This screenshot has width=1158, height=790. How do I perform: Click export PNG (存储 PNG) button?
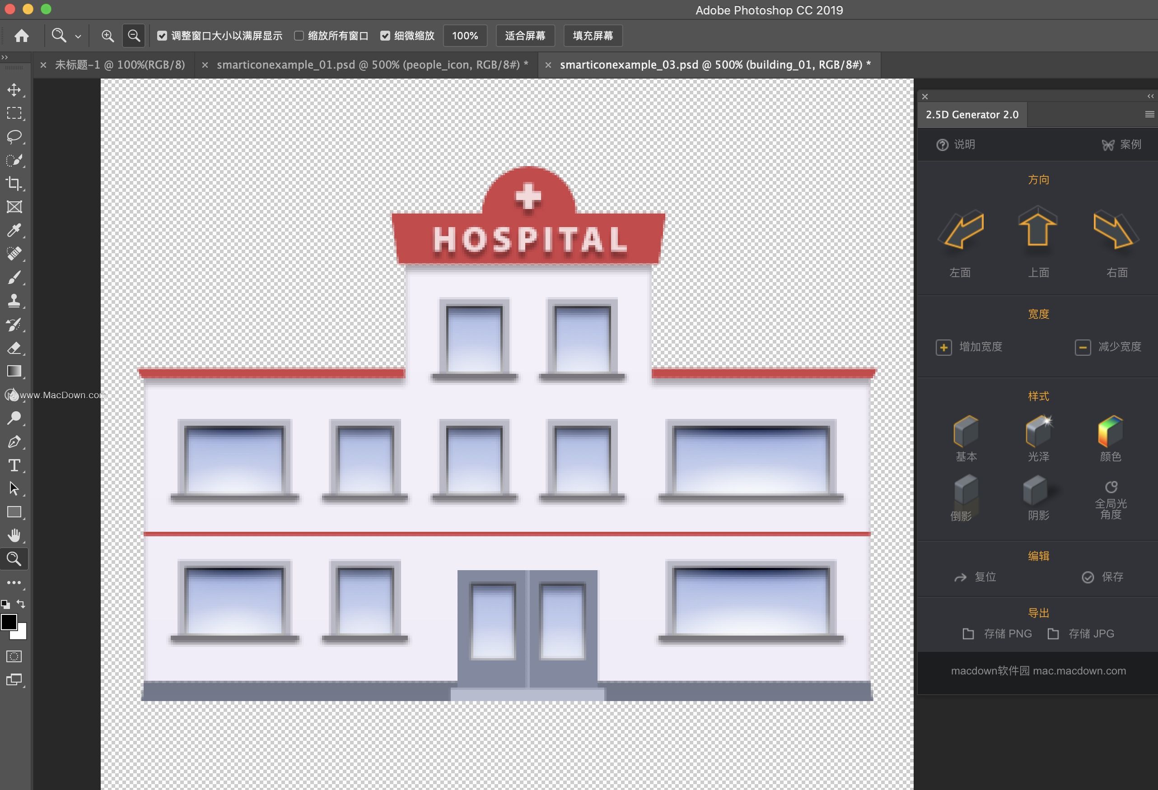(x=997, y=634)
